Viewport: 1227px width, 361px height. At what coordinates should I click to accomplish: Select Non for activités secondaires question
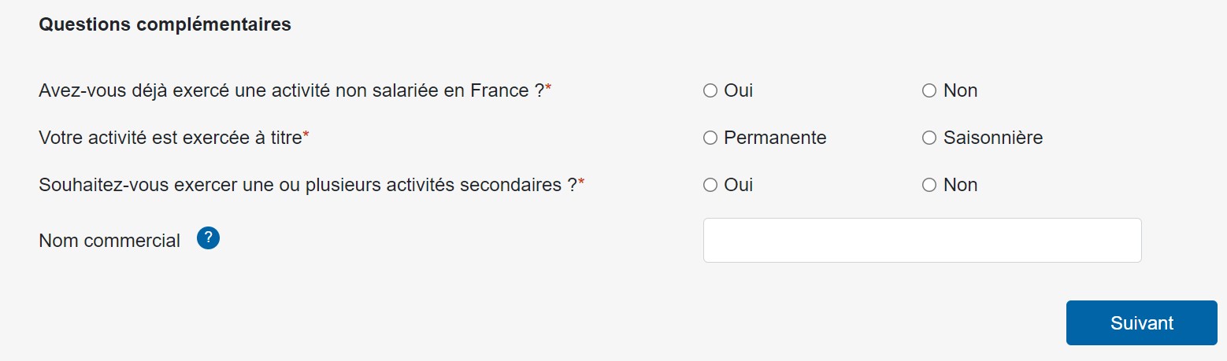pos(929,185)
